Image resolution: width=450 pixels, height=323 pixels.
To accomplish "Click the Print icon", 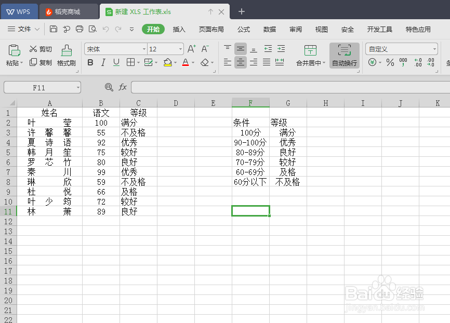I will coord(80,29).
